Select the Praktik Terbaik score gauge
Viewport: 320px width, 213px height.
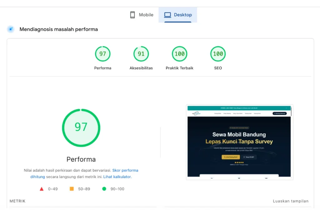click(179, 54)
